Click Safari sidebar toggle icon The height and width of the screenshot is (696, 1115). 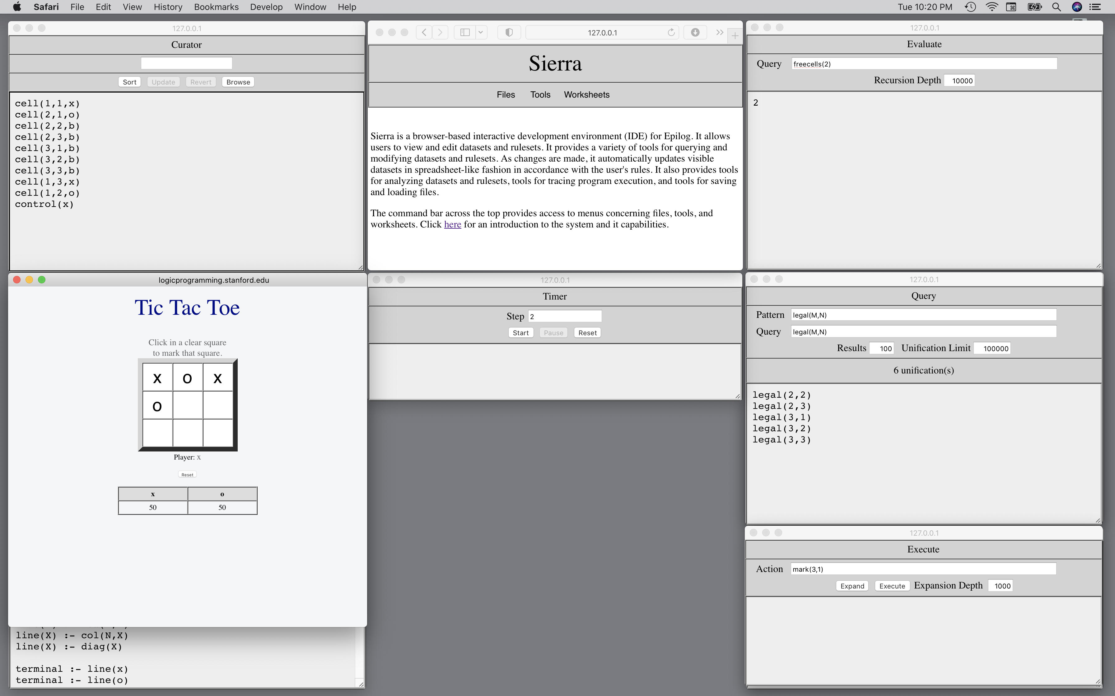tap(465, 32)
